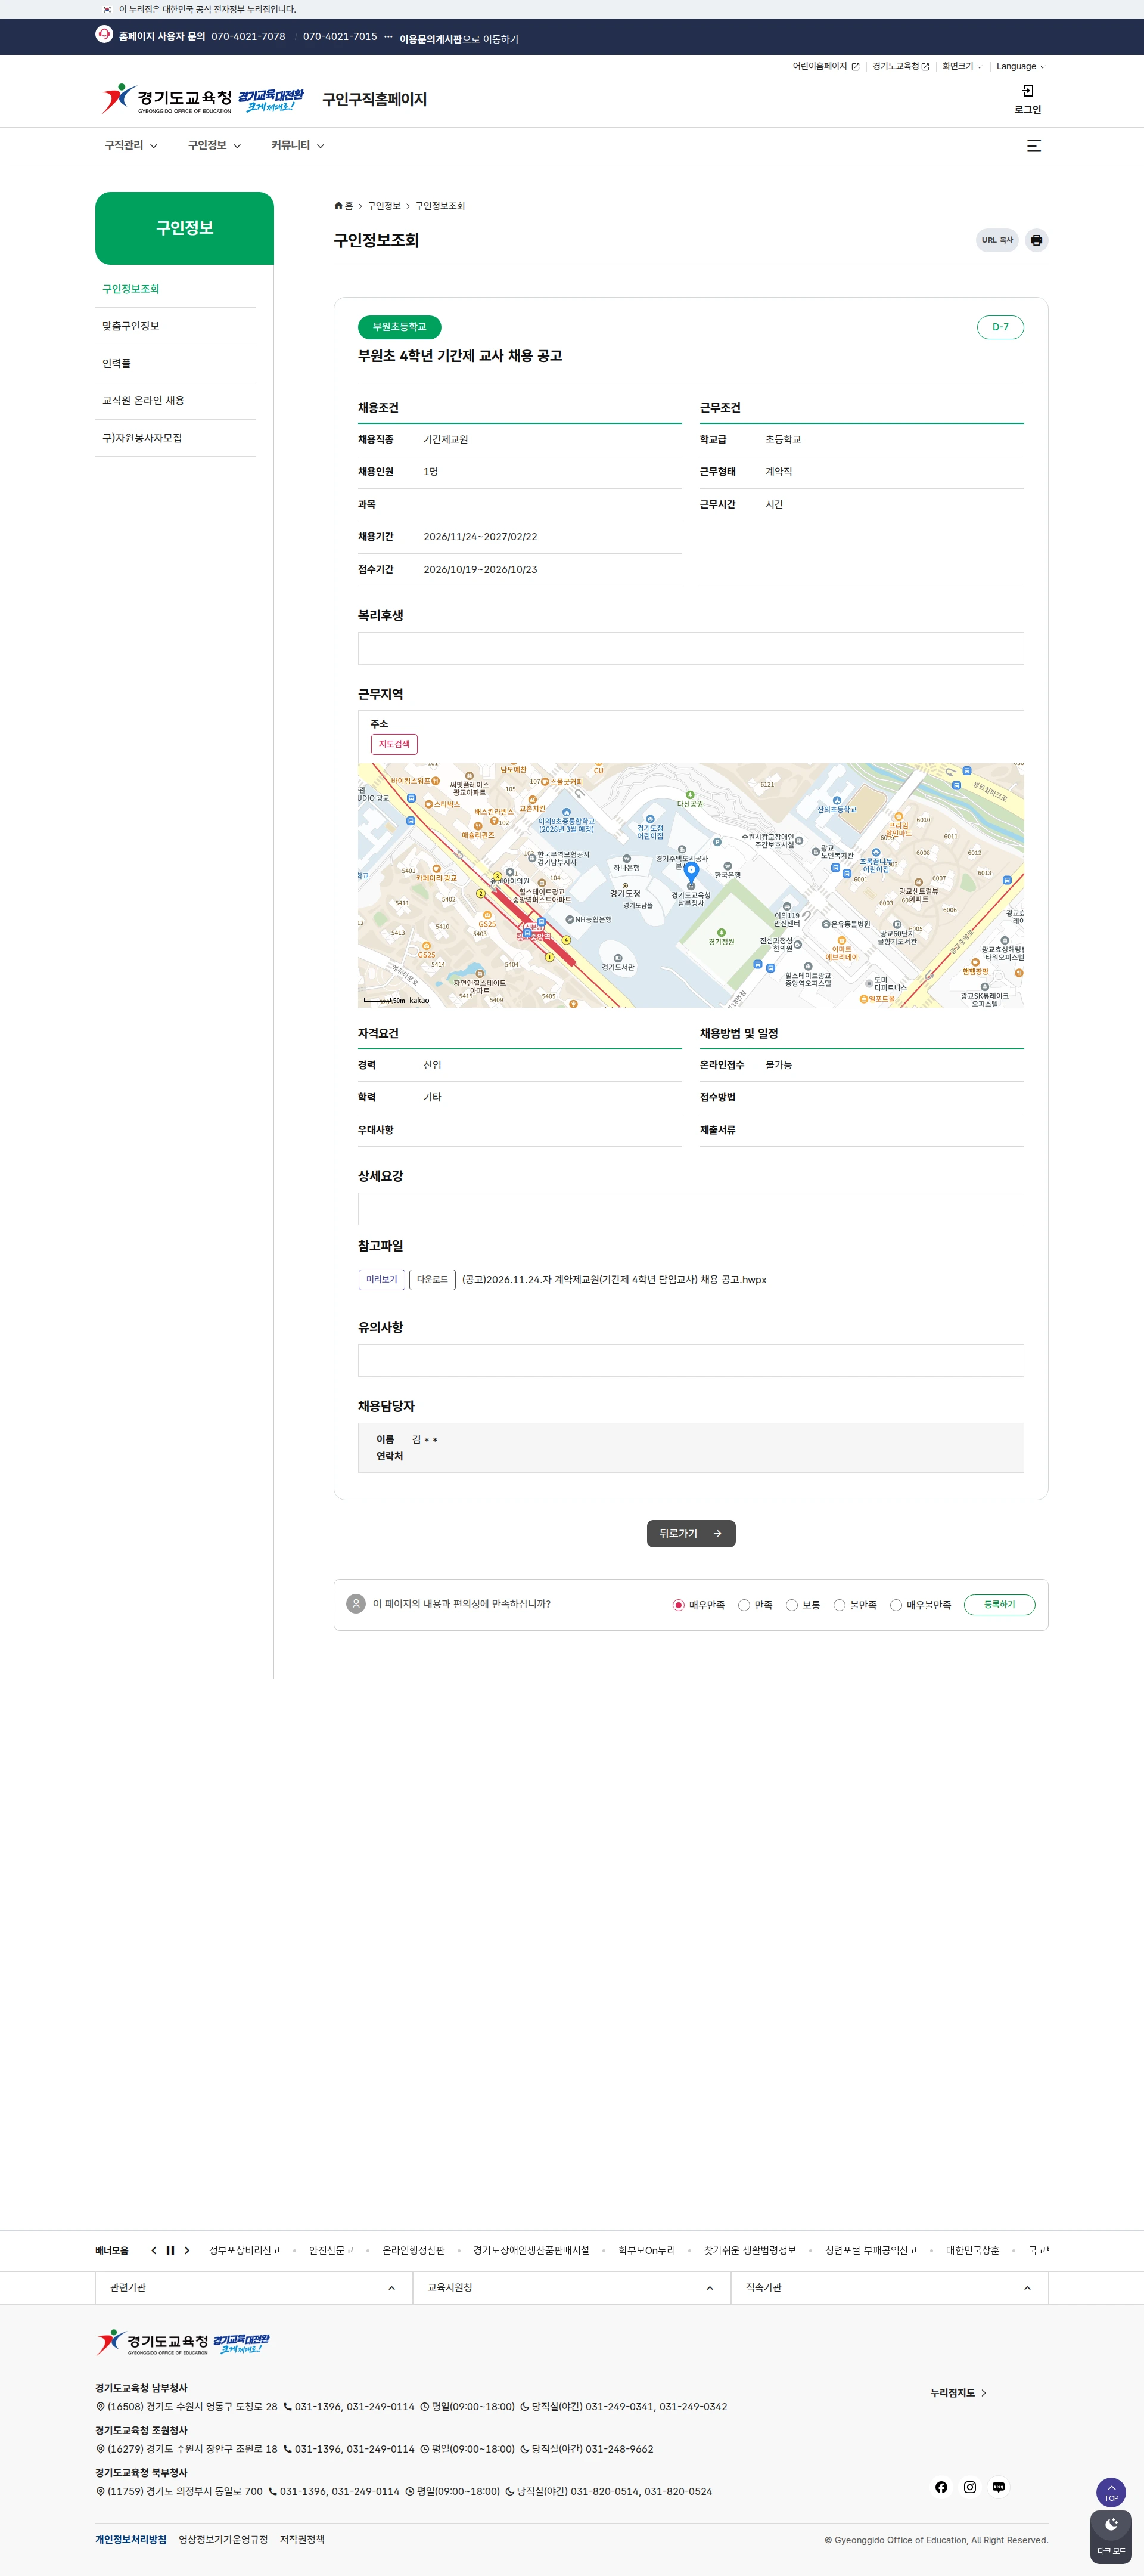This screenshot has height=2576, width=1144.
Task: Select the 매우만족 rating
Action: [679, 1605]
